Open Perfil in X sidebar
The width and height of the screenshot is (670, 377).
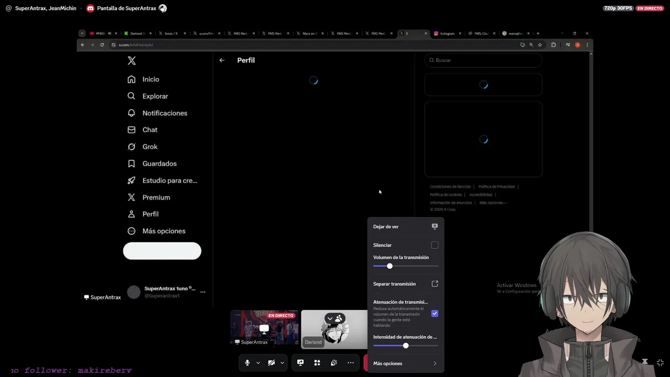click(x=143, y=214)
